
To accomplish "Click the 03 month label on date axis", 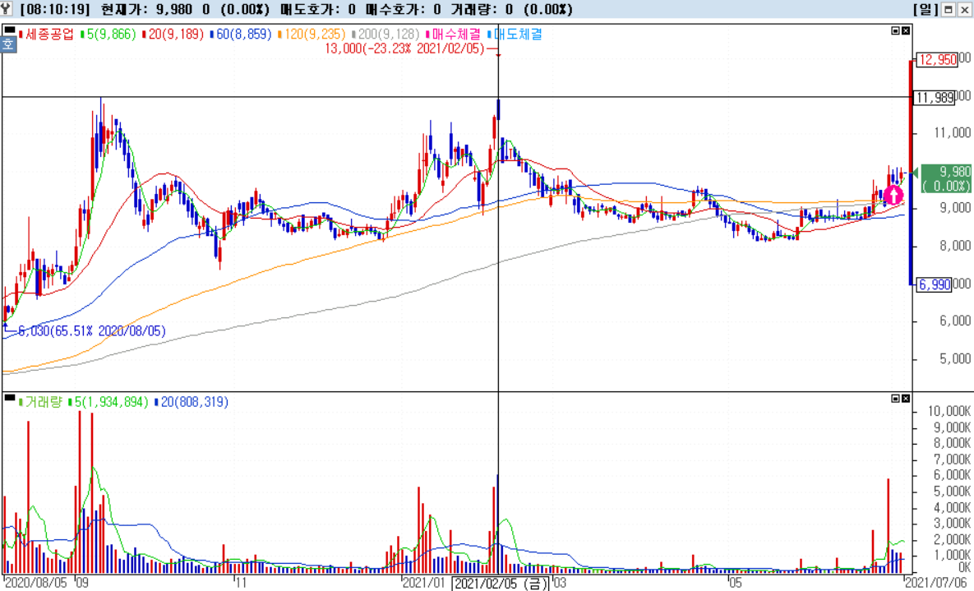I will pyautogui.click(x=559, y=584).
